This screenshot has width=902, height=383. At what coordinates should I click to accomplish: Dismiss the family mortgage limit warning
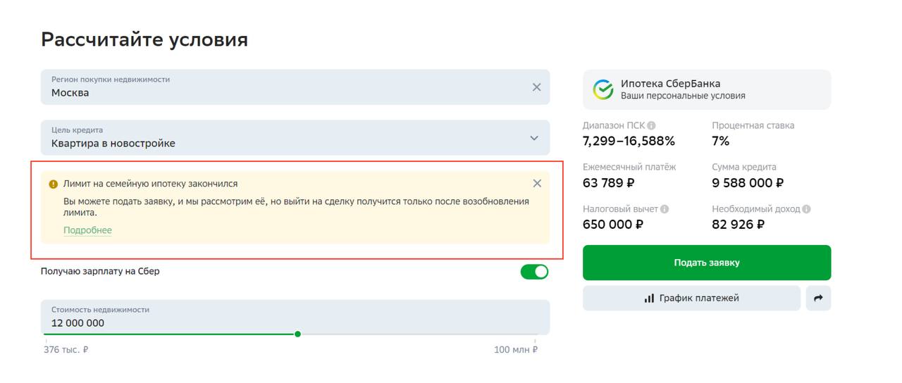537,184
